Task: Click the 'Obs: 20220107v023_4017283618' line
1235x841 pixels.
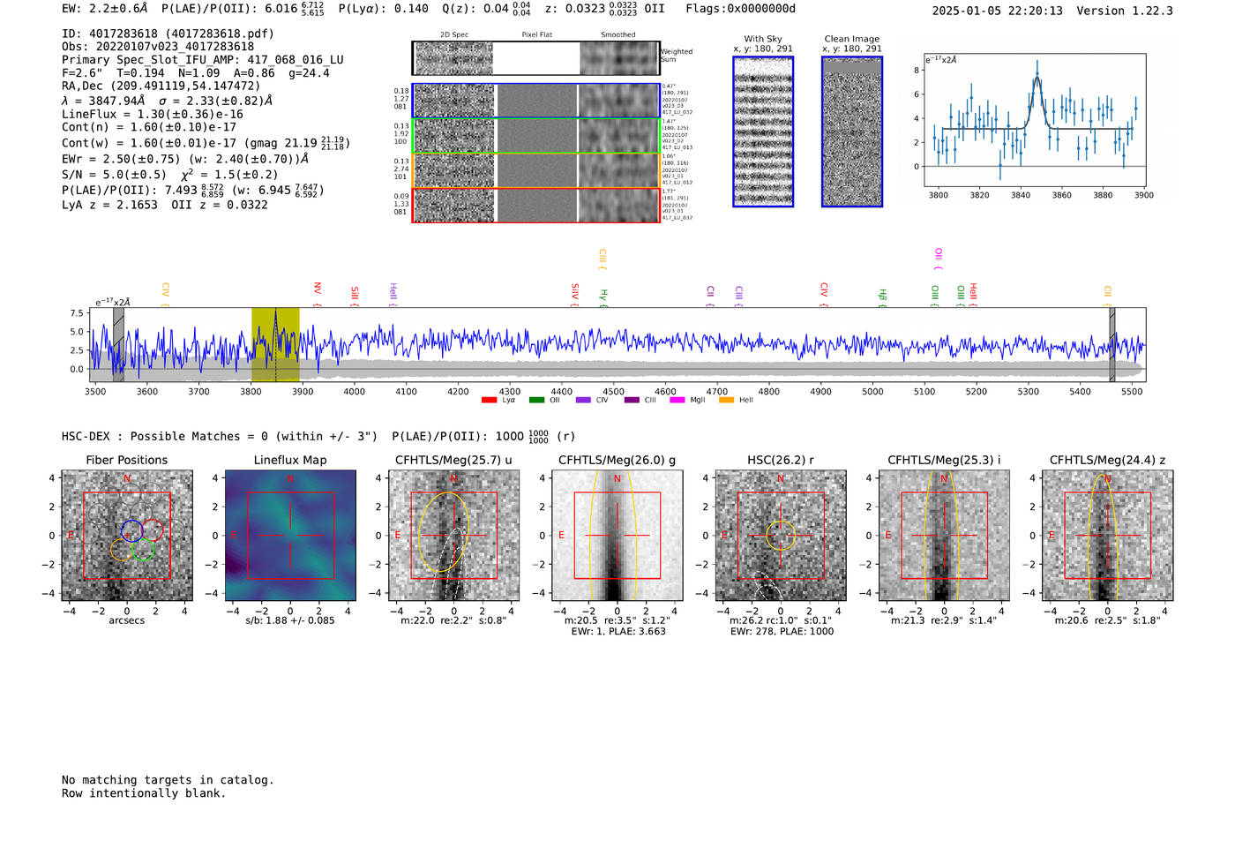Action: (x=158, y=47)
